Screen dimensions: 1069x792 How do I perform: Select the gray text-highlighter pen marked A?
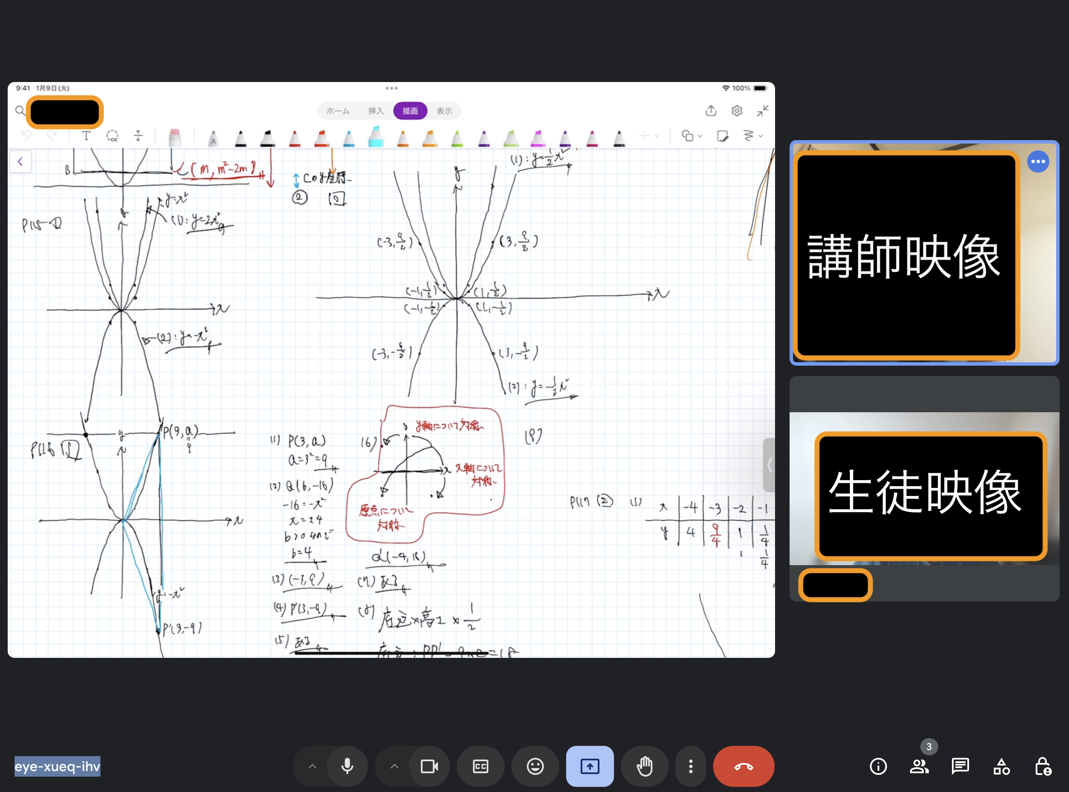click(213, 138)
